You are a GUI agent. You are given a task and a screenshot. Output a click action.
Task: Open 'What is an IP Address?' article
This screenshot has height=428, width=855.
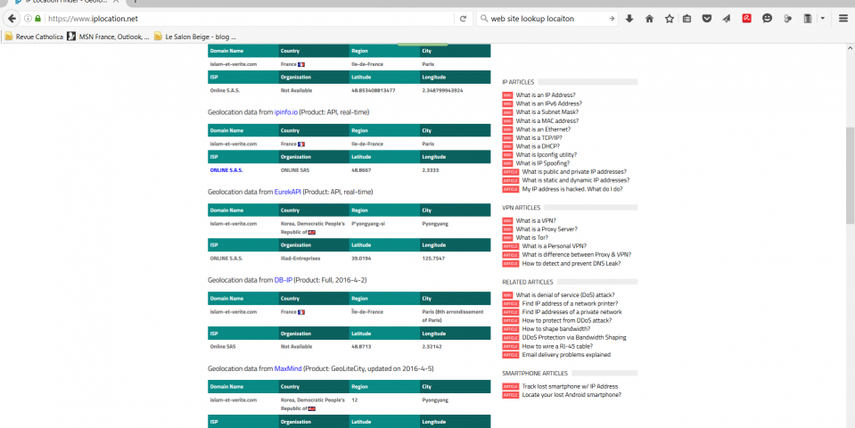(x=546, y=95)
